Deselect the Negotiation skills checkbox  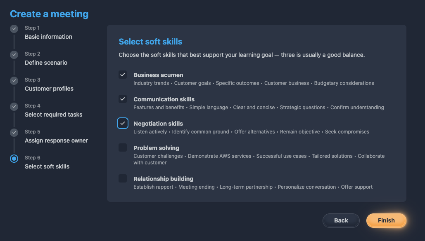(x=123, y=123)
